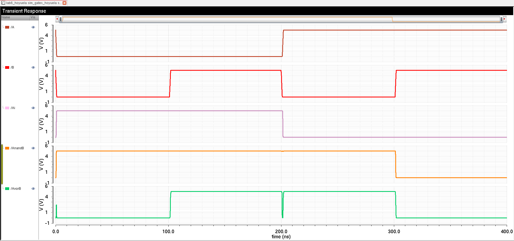514x241 pixels.
Task: Select the /A signal name
Action: pos(12,27)
